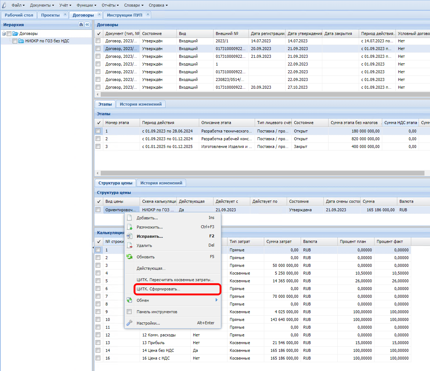Viewport: 430px width, 371px height.
Task: Click the binoculars search icon in Иерархия panel
Action: [81, 25]
